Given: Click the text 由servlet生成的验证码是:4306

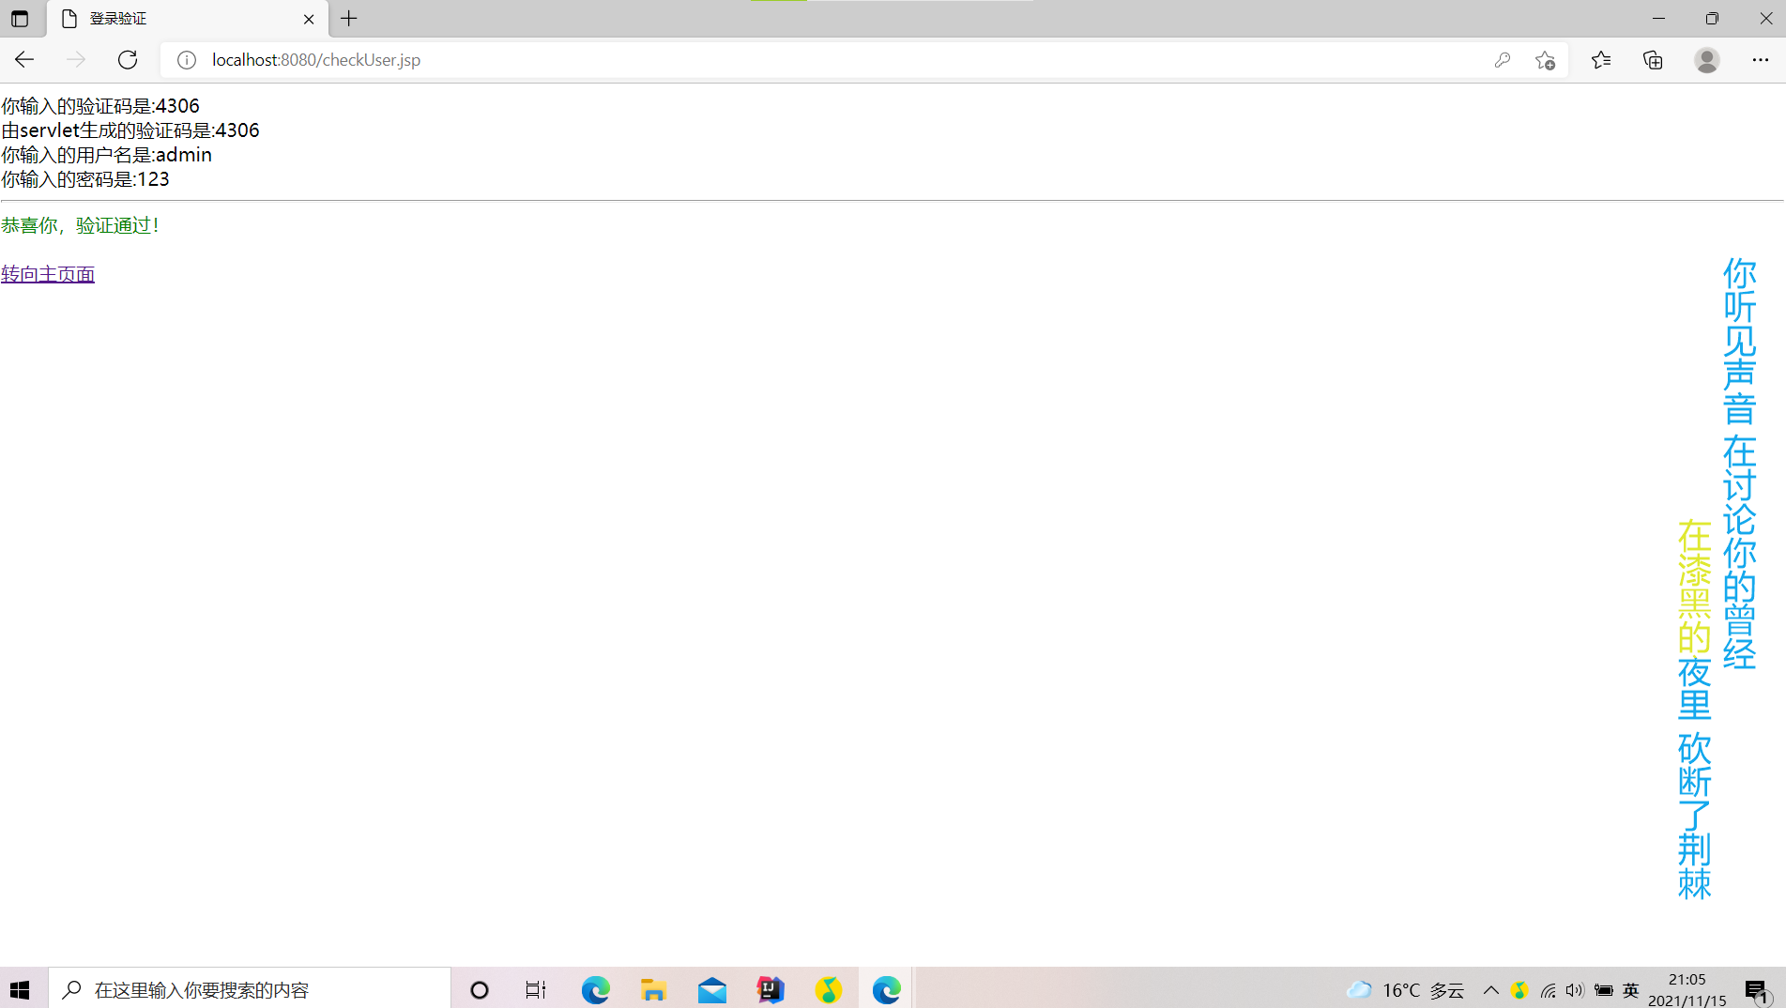Looking at the screenshot, I should coord(130,130).
